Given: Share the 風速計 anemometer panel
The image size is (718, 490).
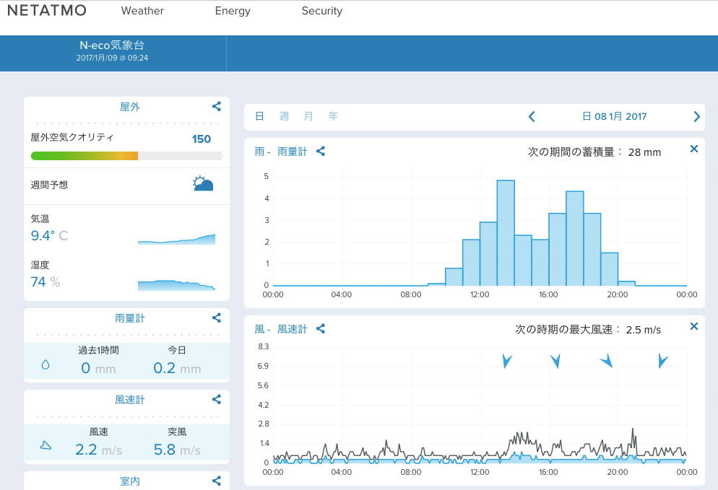Looking at the screenshot, I should click(217, 399).
